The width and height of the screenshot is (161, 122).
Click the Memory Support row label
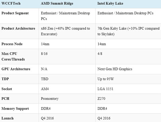coord(15,109)
